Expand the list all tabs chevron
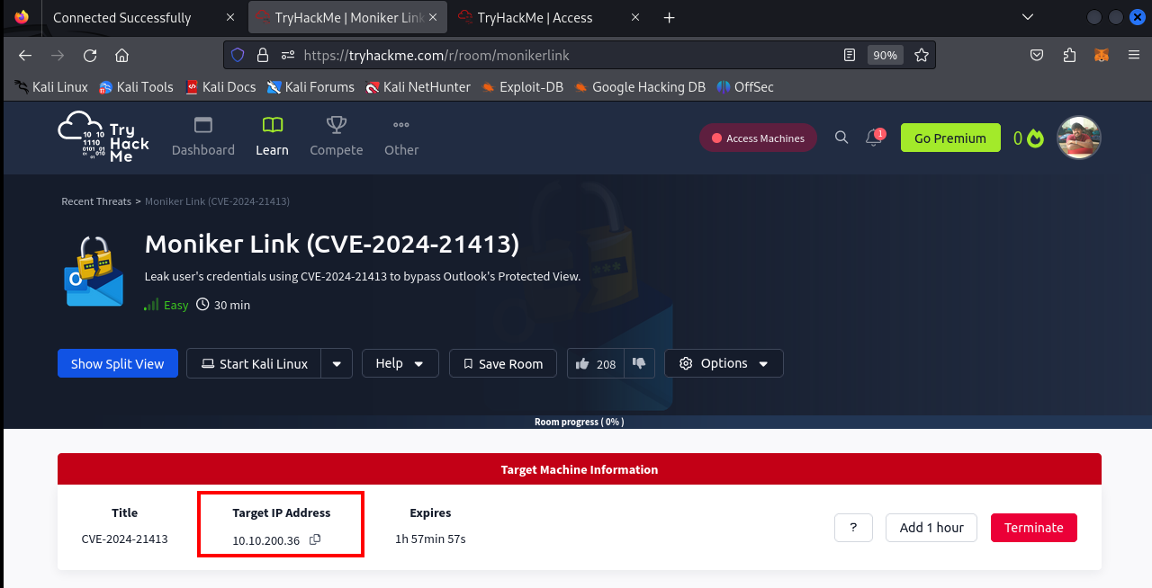Image resolution: width=1152 pixels, height=588 pixels. [1028, 17]
